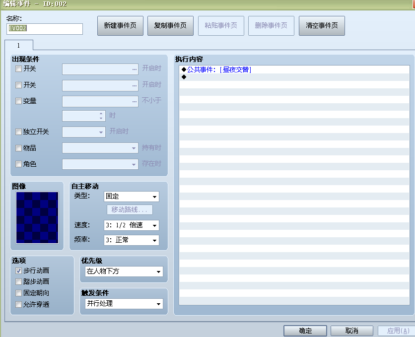Screen dimensions: 415x337
Task: Enable the first 开关 condition checkbox
Action: click(18, 69)
